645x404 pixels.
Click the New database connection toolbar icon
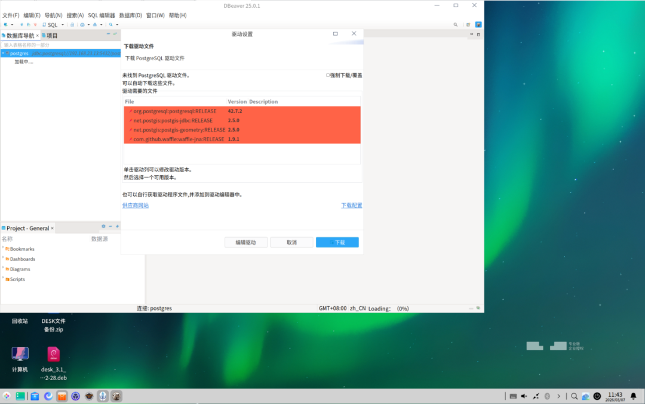tap(6, 24)
